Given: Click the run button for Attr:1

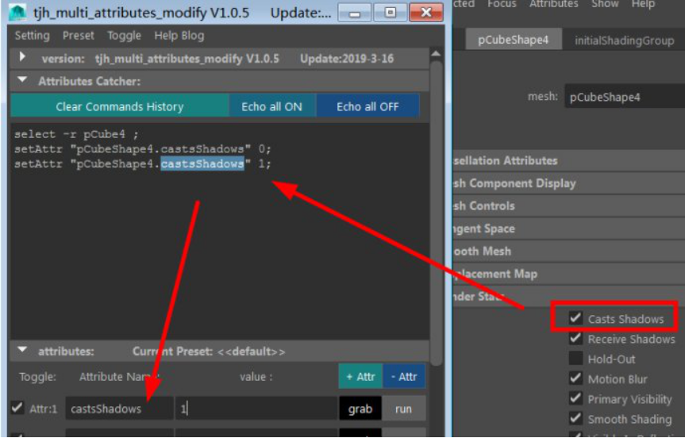Looking at the screenshot, I should pyautogui.click(x=403, y=409).
